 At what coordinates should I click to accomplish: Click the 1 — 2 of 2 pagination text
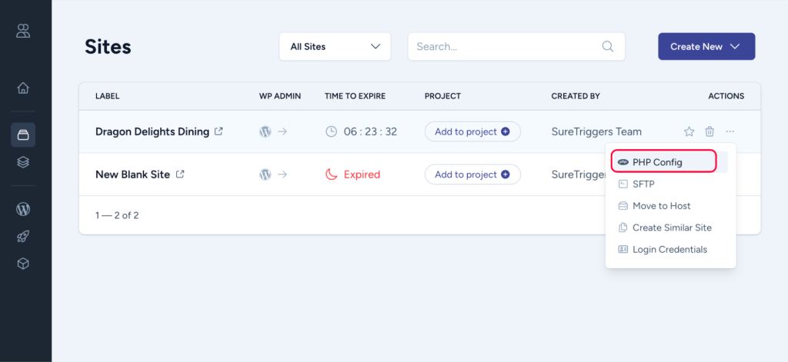coord(117,215)
